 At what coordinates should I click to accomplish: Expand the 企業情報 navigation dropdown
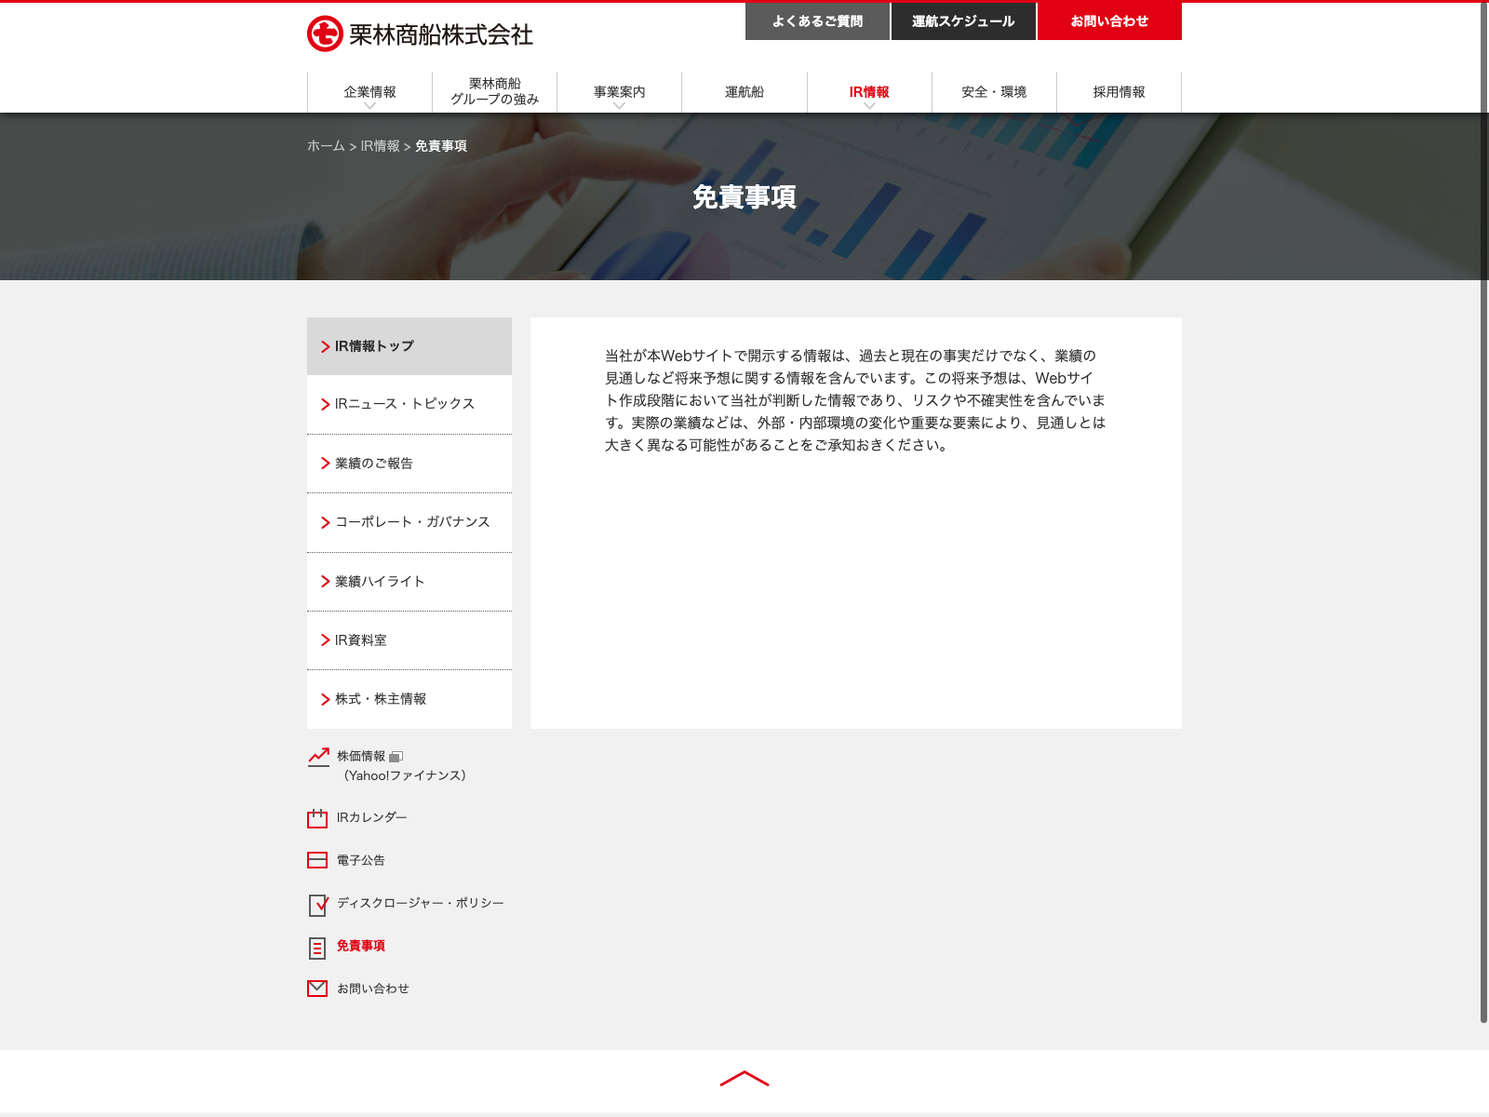click(369, 92)
